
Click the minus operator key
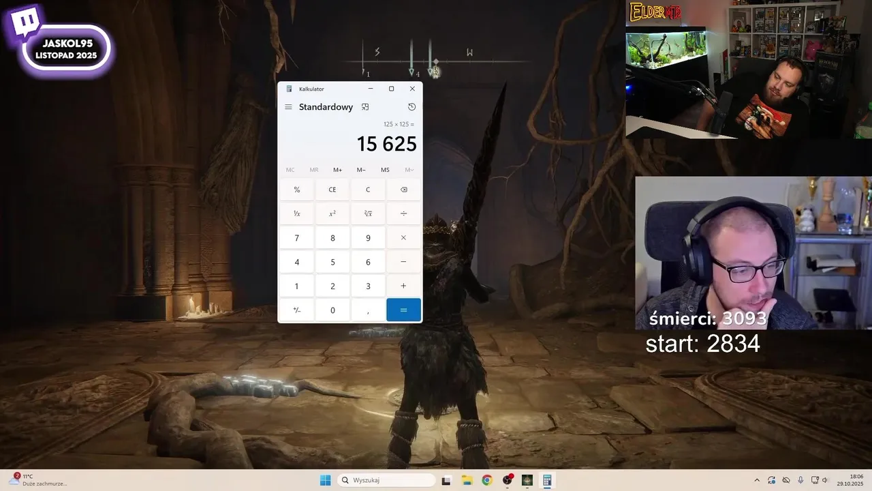pos(403,262)
